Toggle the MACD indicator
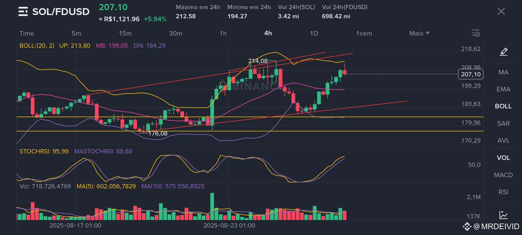 point(503,175)
